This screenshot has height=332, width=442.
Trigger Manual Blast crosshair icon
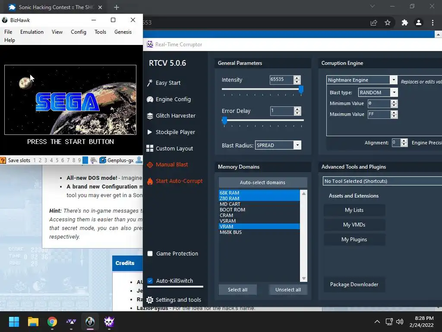150,165
